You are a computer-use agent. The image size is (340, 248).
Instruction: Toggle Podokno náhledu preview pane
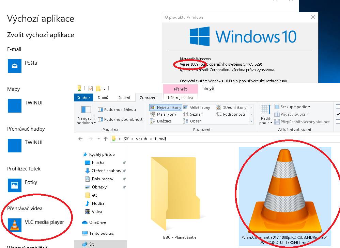(x=117, y=110)
